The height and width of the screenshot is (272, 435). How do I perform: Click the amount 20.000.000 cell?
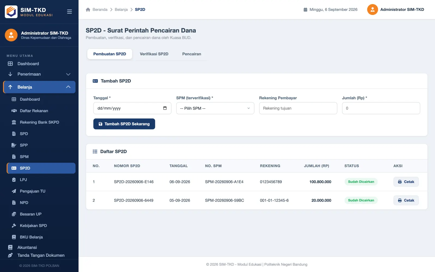pos(321,200)
